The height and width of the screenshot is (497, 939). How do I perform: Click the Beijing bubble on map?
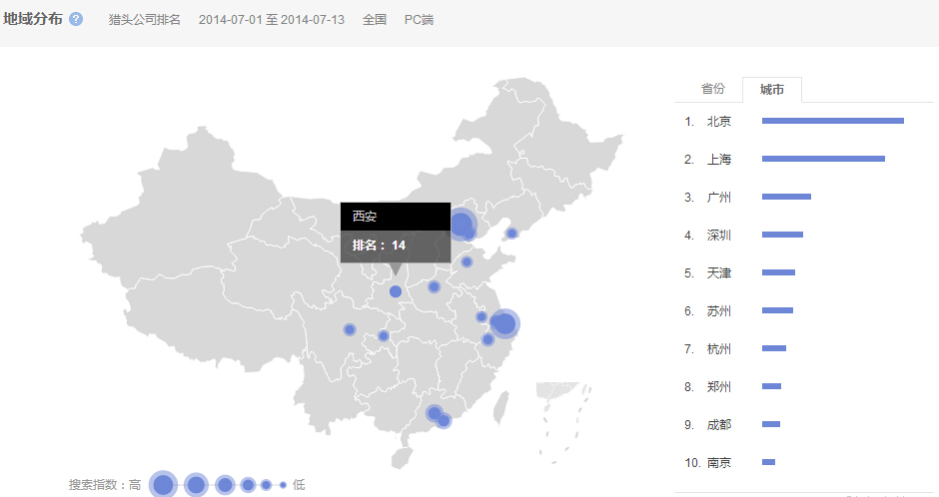[x=461, y=224]
